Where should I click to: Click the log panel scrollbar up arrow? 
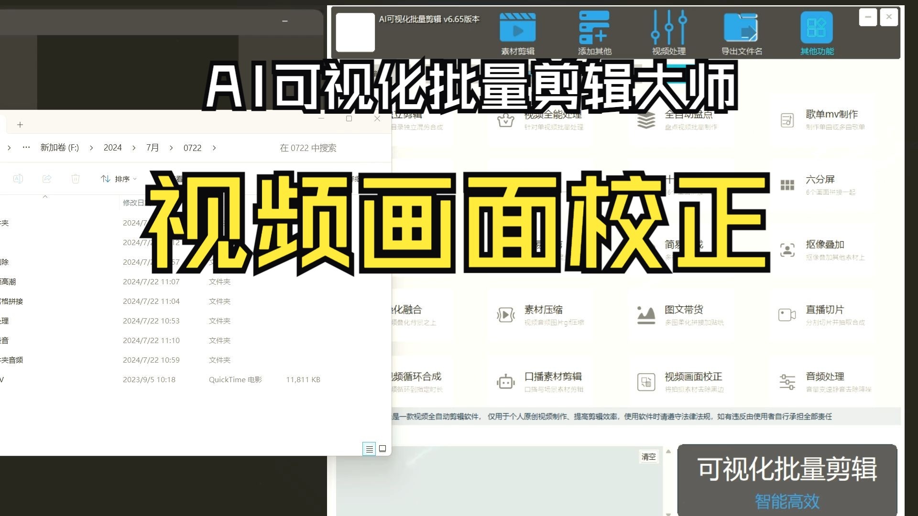click(668, 451)
